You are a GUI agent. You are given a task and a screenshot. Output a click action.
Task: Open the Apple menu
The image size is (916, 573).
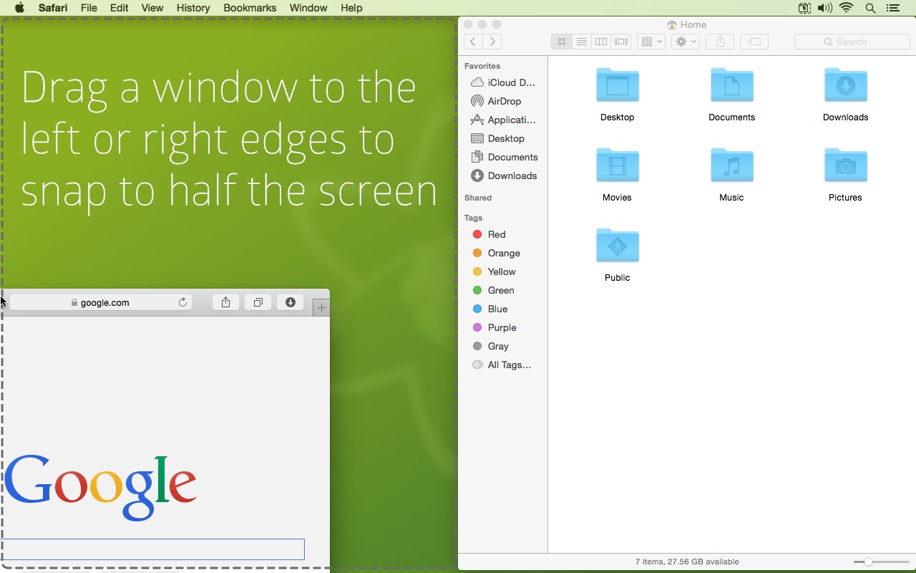19,8
